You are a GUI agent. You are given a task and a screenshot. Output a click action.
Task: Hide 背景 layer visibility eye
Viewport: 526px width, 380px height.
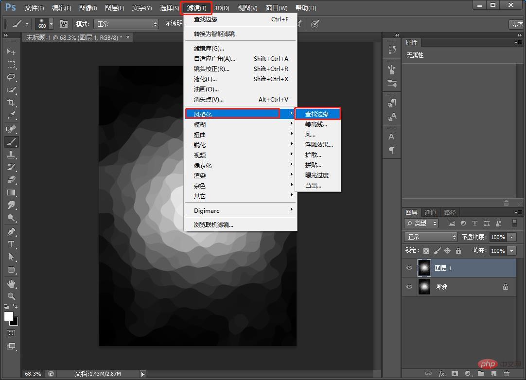tap(409, 287)
